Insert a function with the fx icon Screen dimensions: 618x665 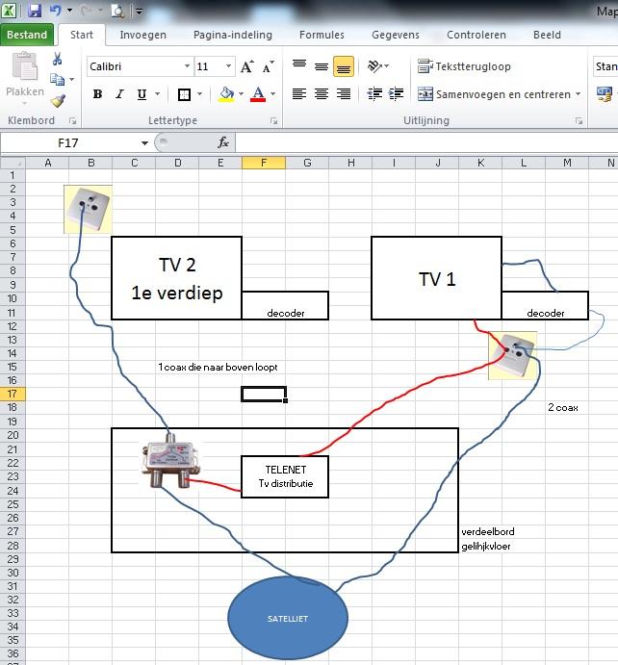223,142
